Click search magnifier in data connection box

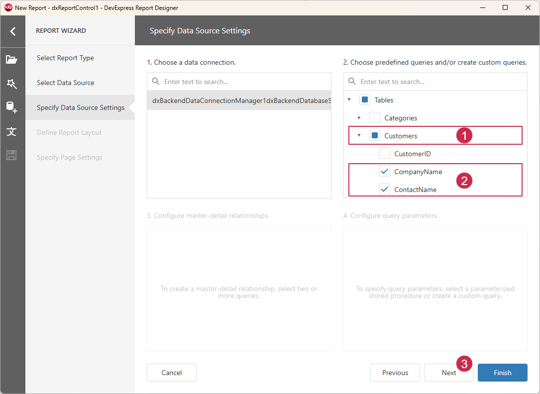click(156, 82)
